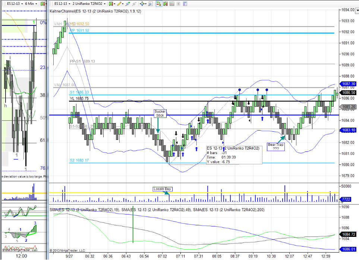359x260 pixels.
Task: Open the chart properties window icon
Action: click(185, 4)
